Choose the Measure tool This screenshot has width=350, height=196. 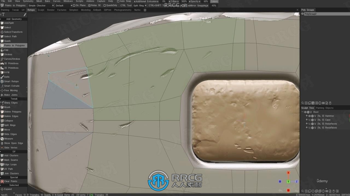click(14, 139)
